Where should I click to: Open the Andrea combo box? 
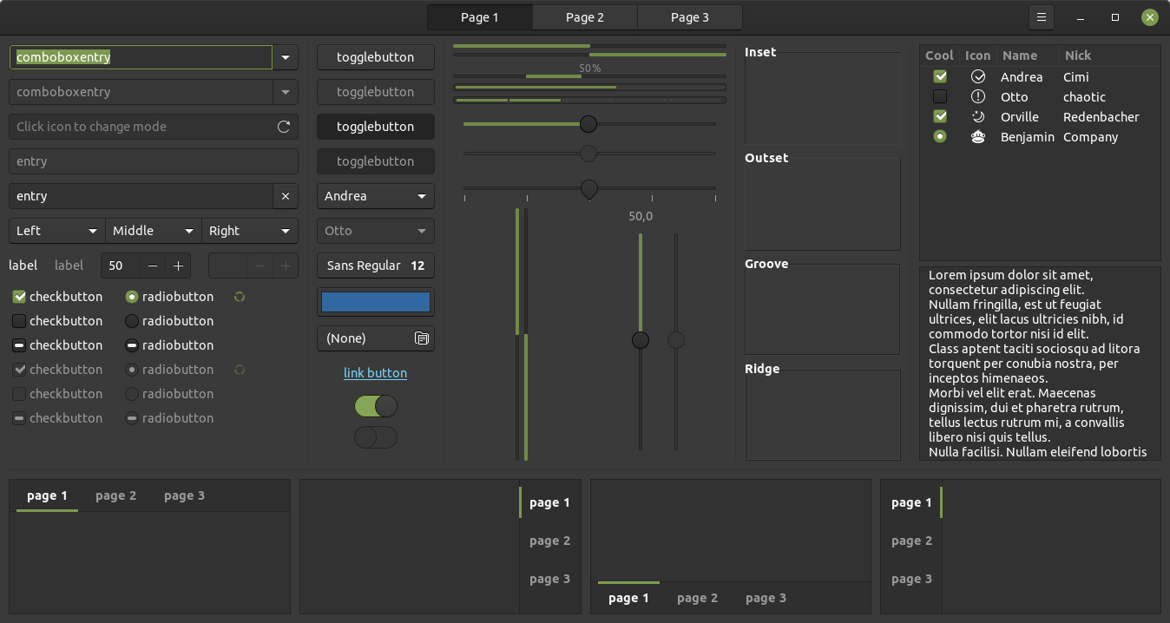click(x=376, y=196)
